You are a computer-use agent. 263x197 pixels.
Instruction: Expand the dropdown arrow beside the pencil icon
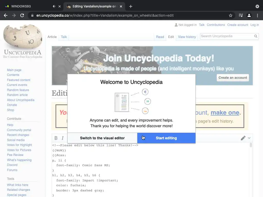click(249, 138)
